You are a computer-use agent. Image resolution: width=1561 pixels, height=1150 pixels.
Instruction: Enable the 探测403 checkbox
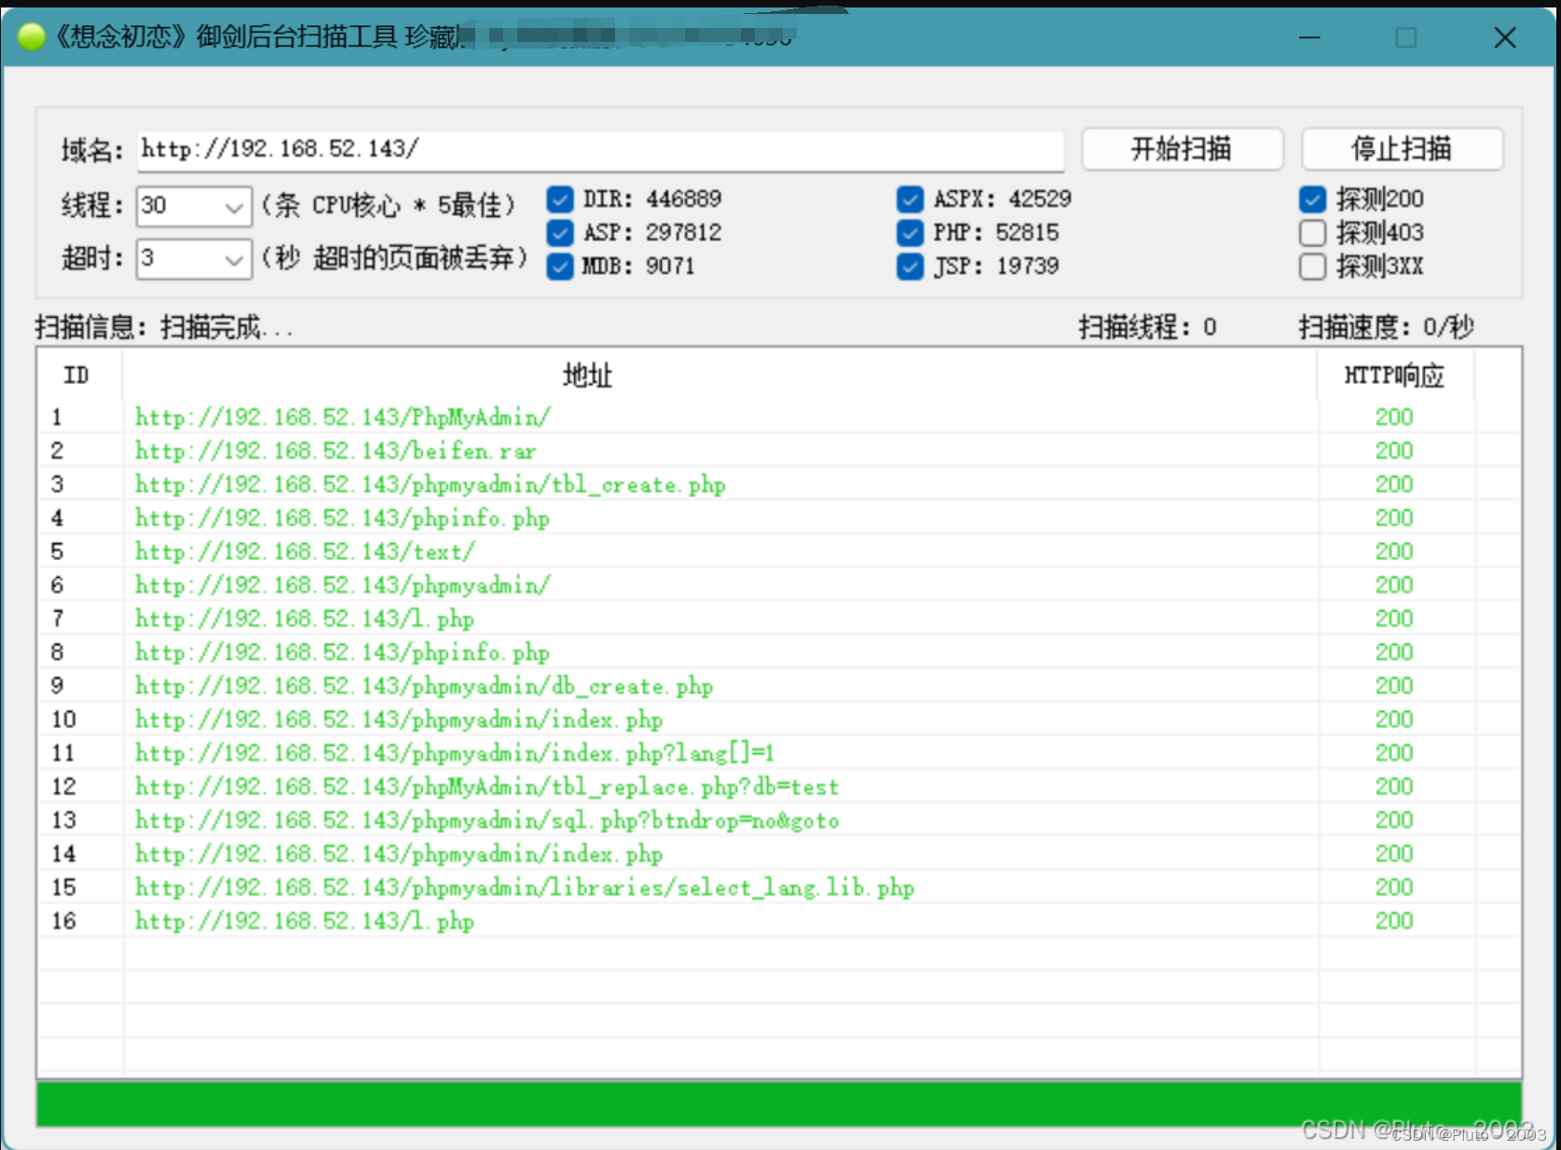click(1313, 233)
